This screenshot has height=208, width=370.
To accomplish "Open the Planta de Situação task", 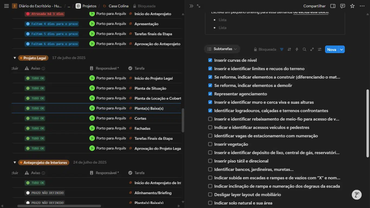I will (x=150, y=88).
